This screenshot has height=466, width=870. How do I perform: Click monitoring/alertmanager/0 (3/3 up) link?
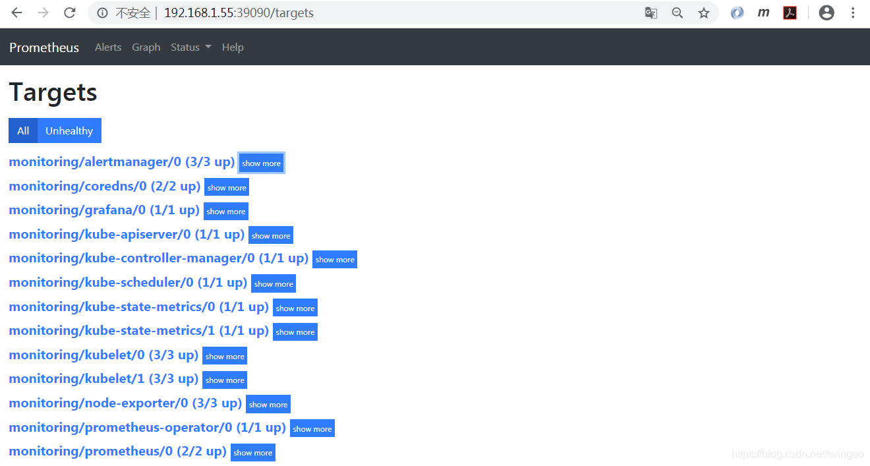pos(122,161)
